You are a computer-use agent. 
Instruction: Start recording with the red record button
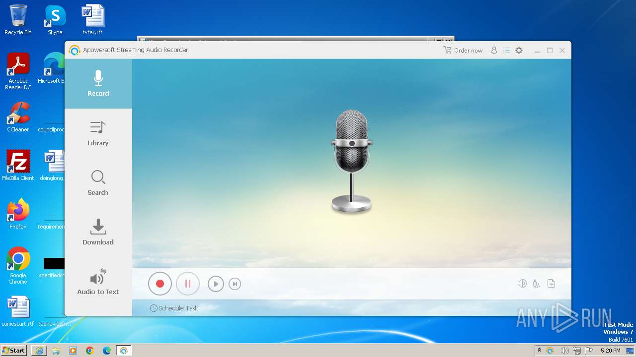pyautogui.click(x=160, y=284)
